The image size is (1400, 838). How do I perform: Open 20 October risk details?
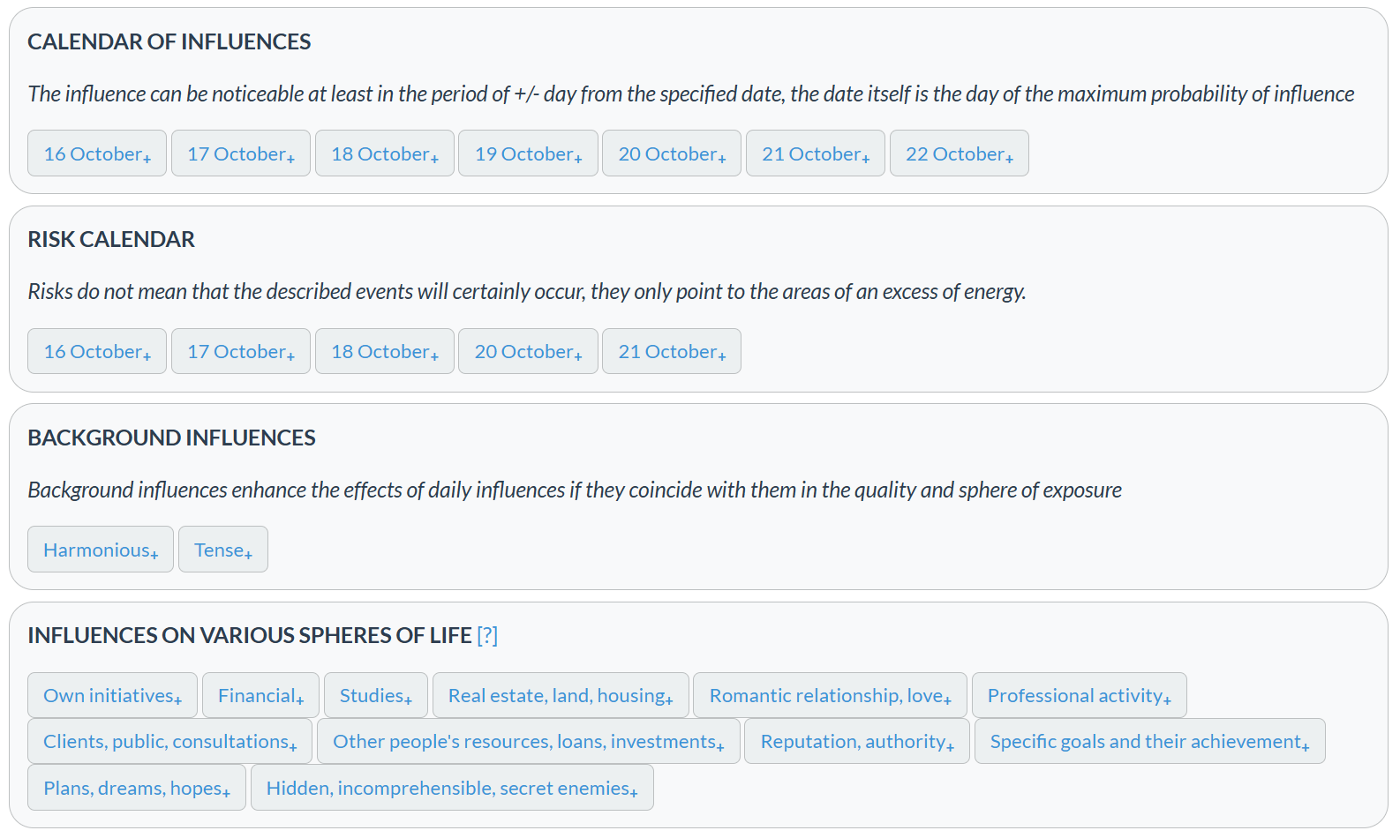(x=527, y=350)
